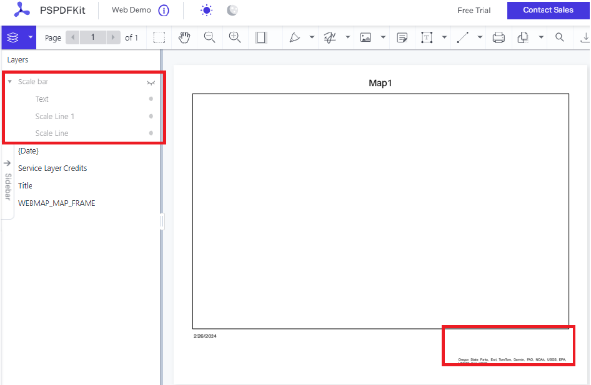Open the search tool
591x385 pixels.
pos(560,37)
